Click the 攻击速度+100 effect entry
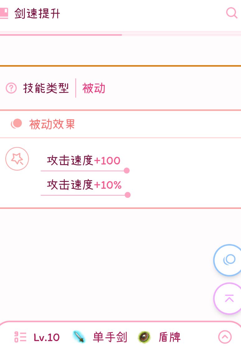This screenshot has width=241, height=346. point(84,161)
